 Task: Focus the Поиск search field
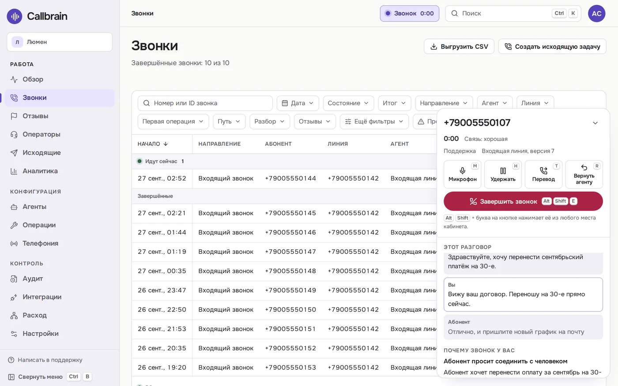[513, 14]
